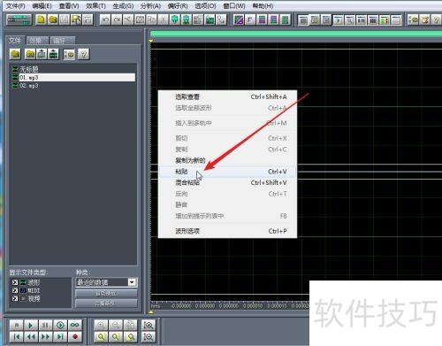Click the Vertical Zoom In icon
This screenshot has width=442, height=346.
tap(148, 325)
